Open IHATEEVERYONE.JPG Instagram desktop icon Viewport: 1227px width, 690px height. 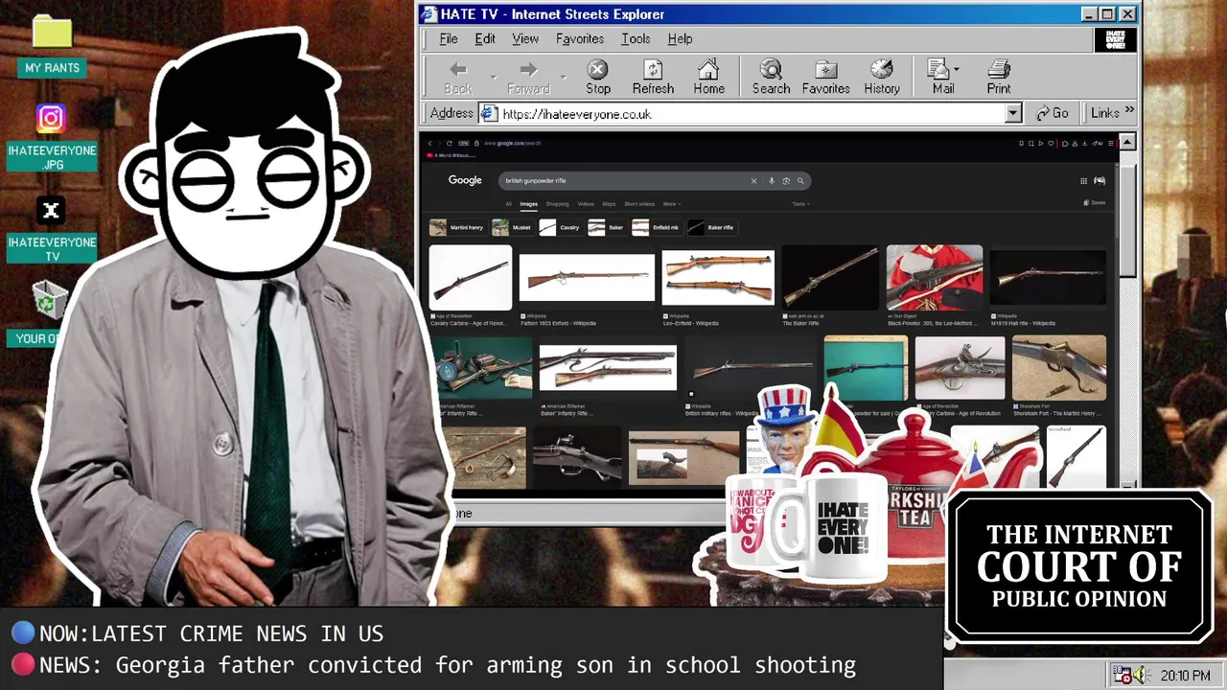tap(52, 137)
